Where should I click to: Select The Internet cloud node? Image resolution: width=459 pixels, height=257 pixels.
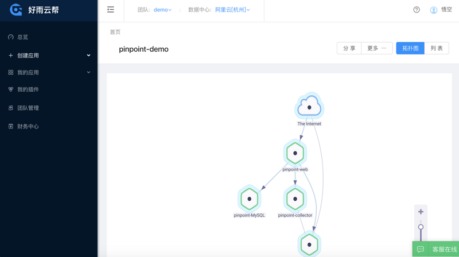(309, 106)
